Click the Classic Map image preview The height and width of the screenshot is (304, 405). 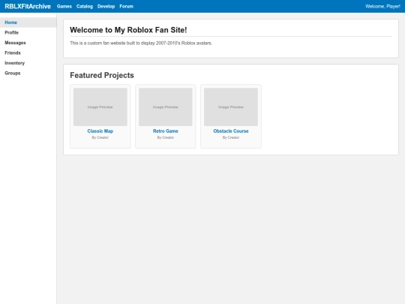coord(100,107)
